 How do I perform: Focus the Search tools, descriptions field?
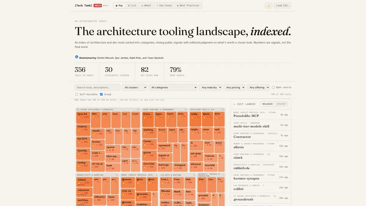tap(97, 87)
